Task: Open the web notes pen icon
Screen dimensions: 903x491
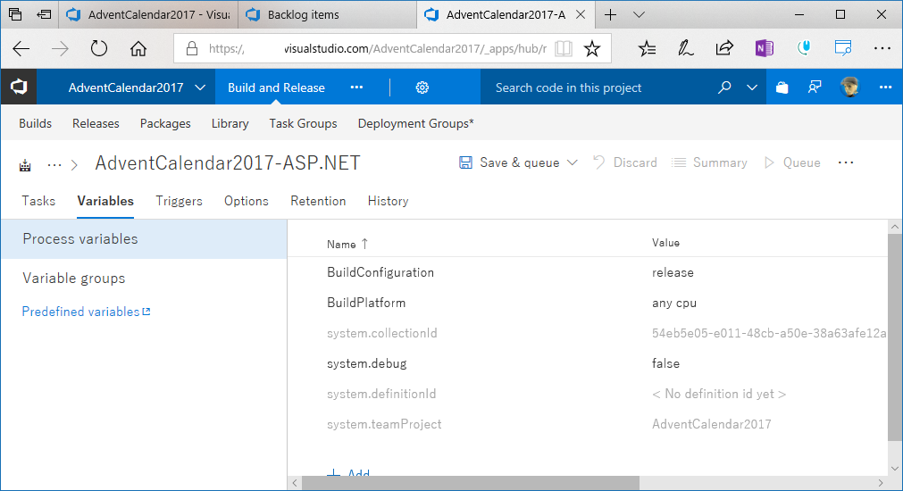Action: point(685,48)
